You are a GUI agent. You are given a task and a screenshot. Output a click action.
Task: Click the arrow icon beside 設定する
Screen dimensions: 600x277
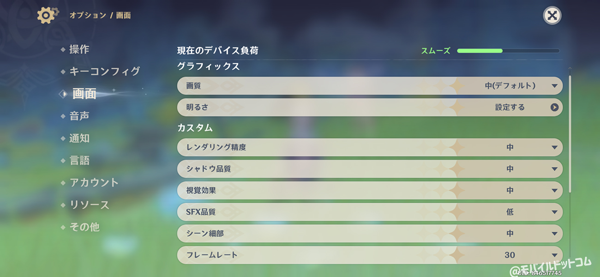(x=554, y=108)
